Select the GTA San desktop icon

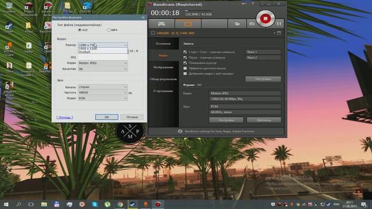click(67, 7)
